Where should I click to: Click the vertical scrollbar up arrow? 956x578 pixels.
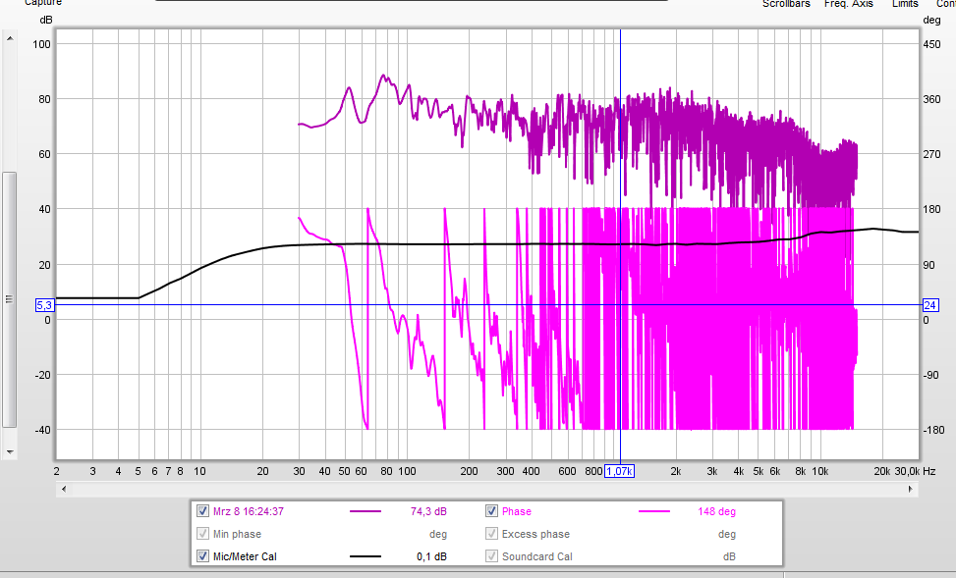click(9, 38)
